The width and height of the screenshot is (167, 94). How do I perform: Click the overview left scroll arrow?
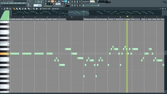tap(11, 13)
